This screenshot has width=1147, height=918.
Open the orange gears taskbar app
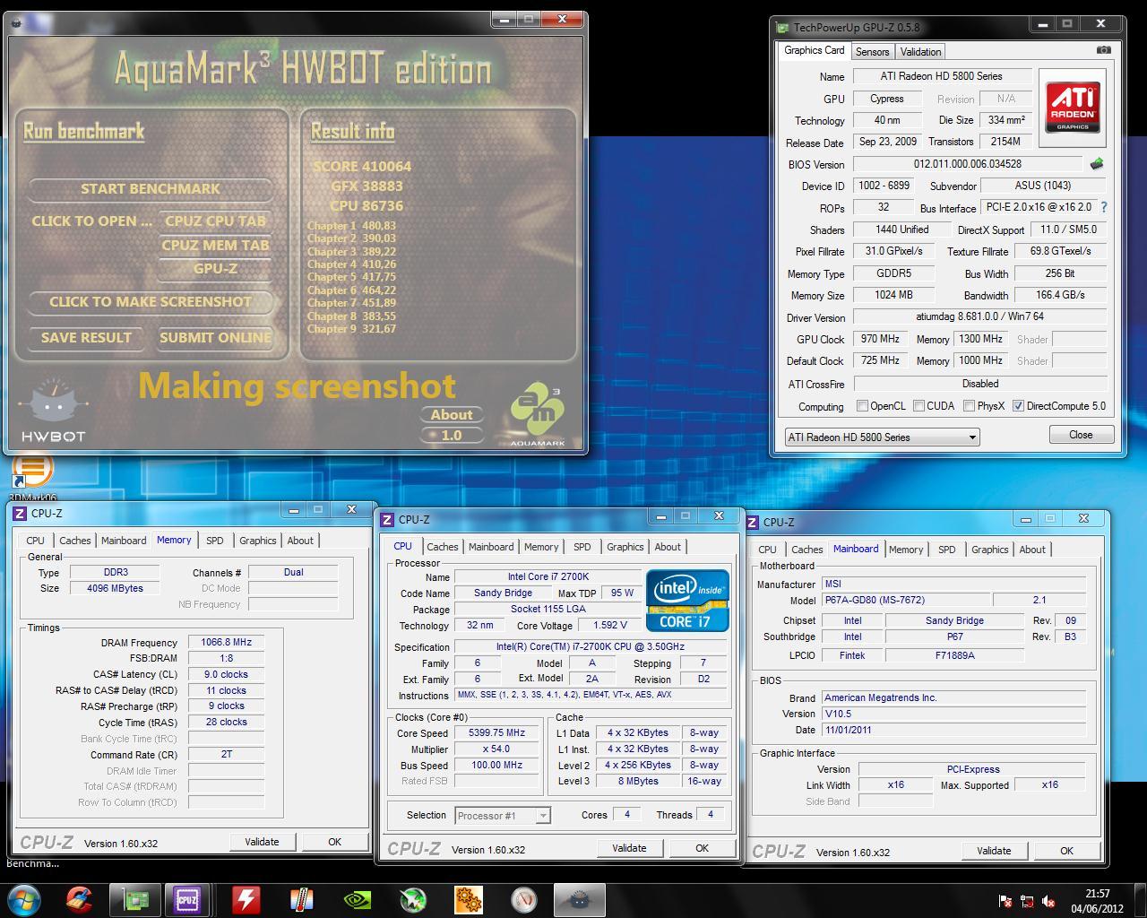(468, 898)
